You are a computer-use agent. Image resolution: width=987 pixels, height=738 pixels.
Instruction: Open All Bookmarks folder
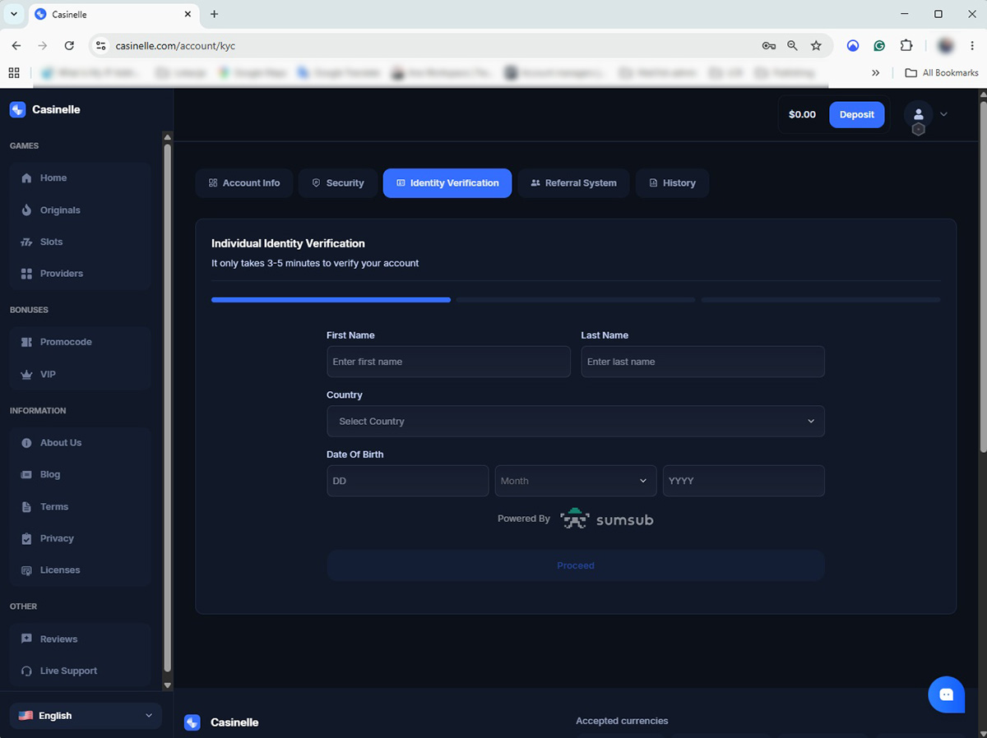click(942, 72)
